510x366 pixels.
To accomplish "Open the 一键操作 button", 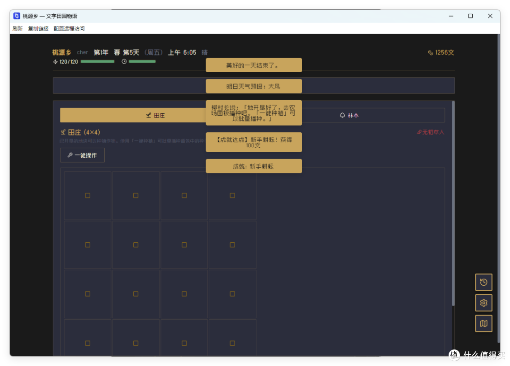I will 82,155.
